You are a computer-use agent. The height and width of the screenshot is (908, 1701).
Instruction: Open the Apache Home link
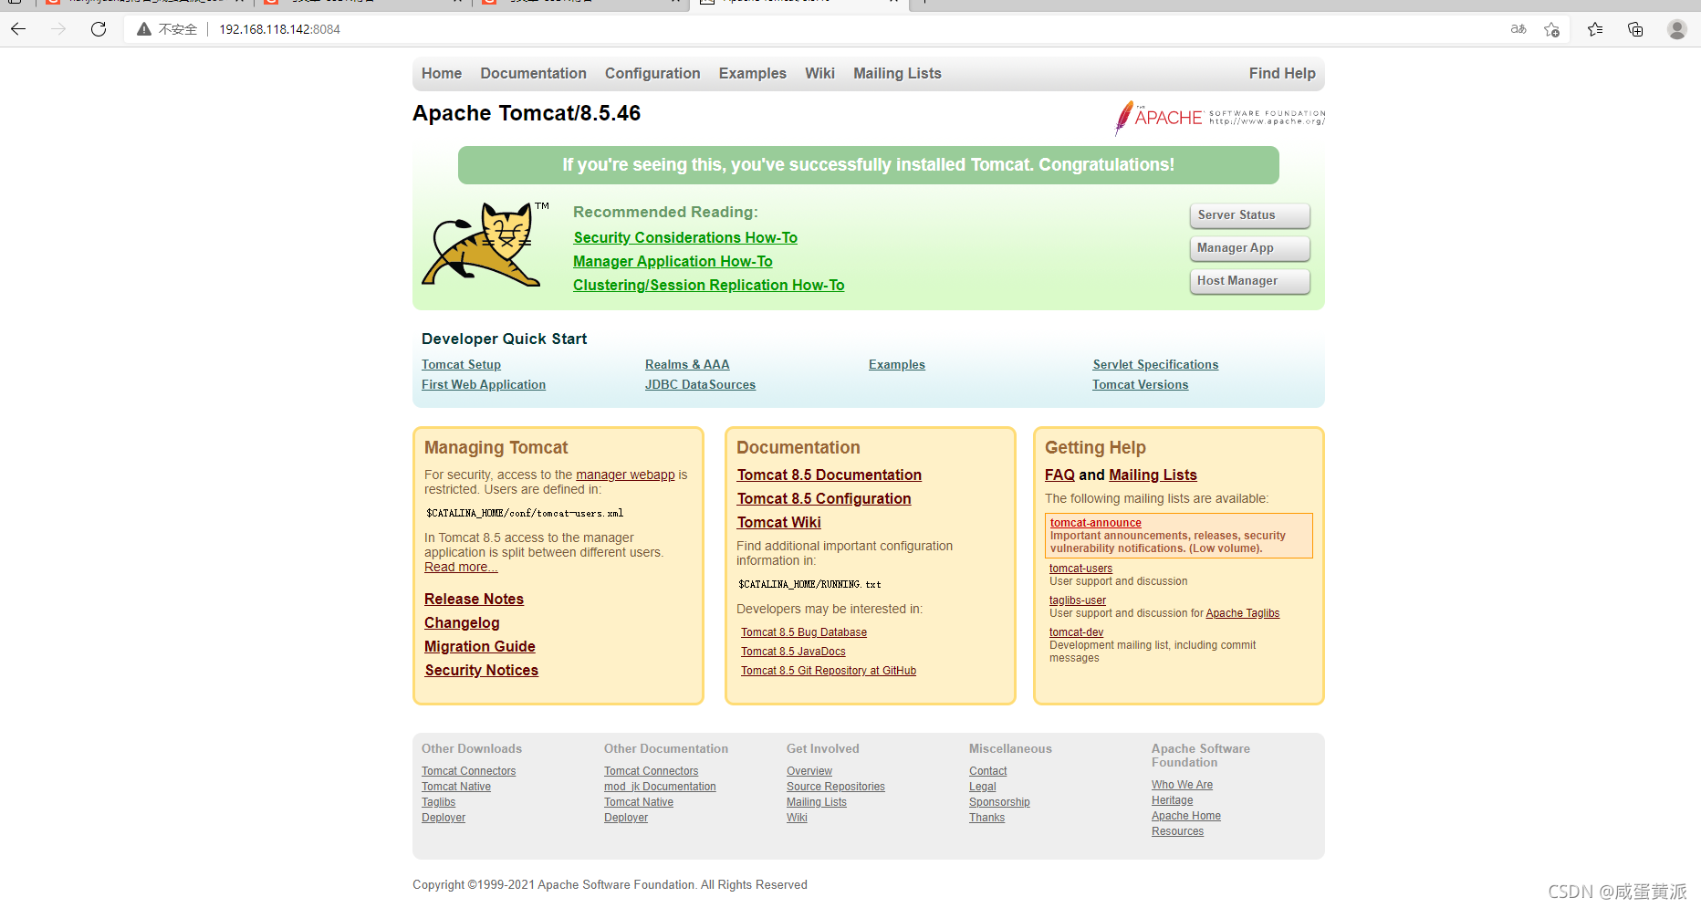tap(1186, 816)
